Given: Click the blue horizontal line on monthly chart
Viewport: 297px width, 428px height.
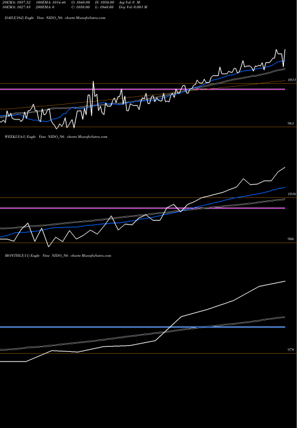Looking at the screenshot, I should (x=143, y=327).
